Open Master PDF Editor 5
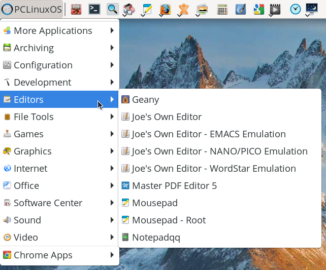 tap(174, 186)
